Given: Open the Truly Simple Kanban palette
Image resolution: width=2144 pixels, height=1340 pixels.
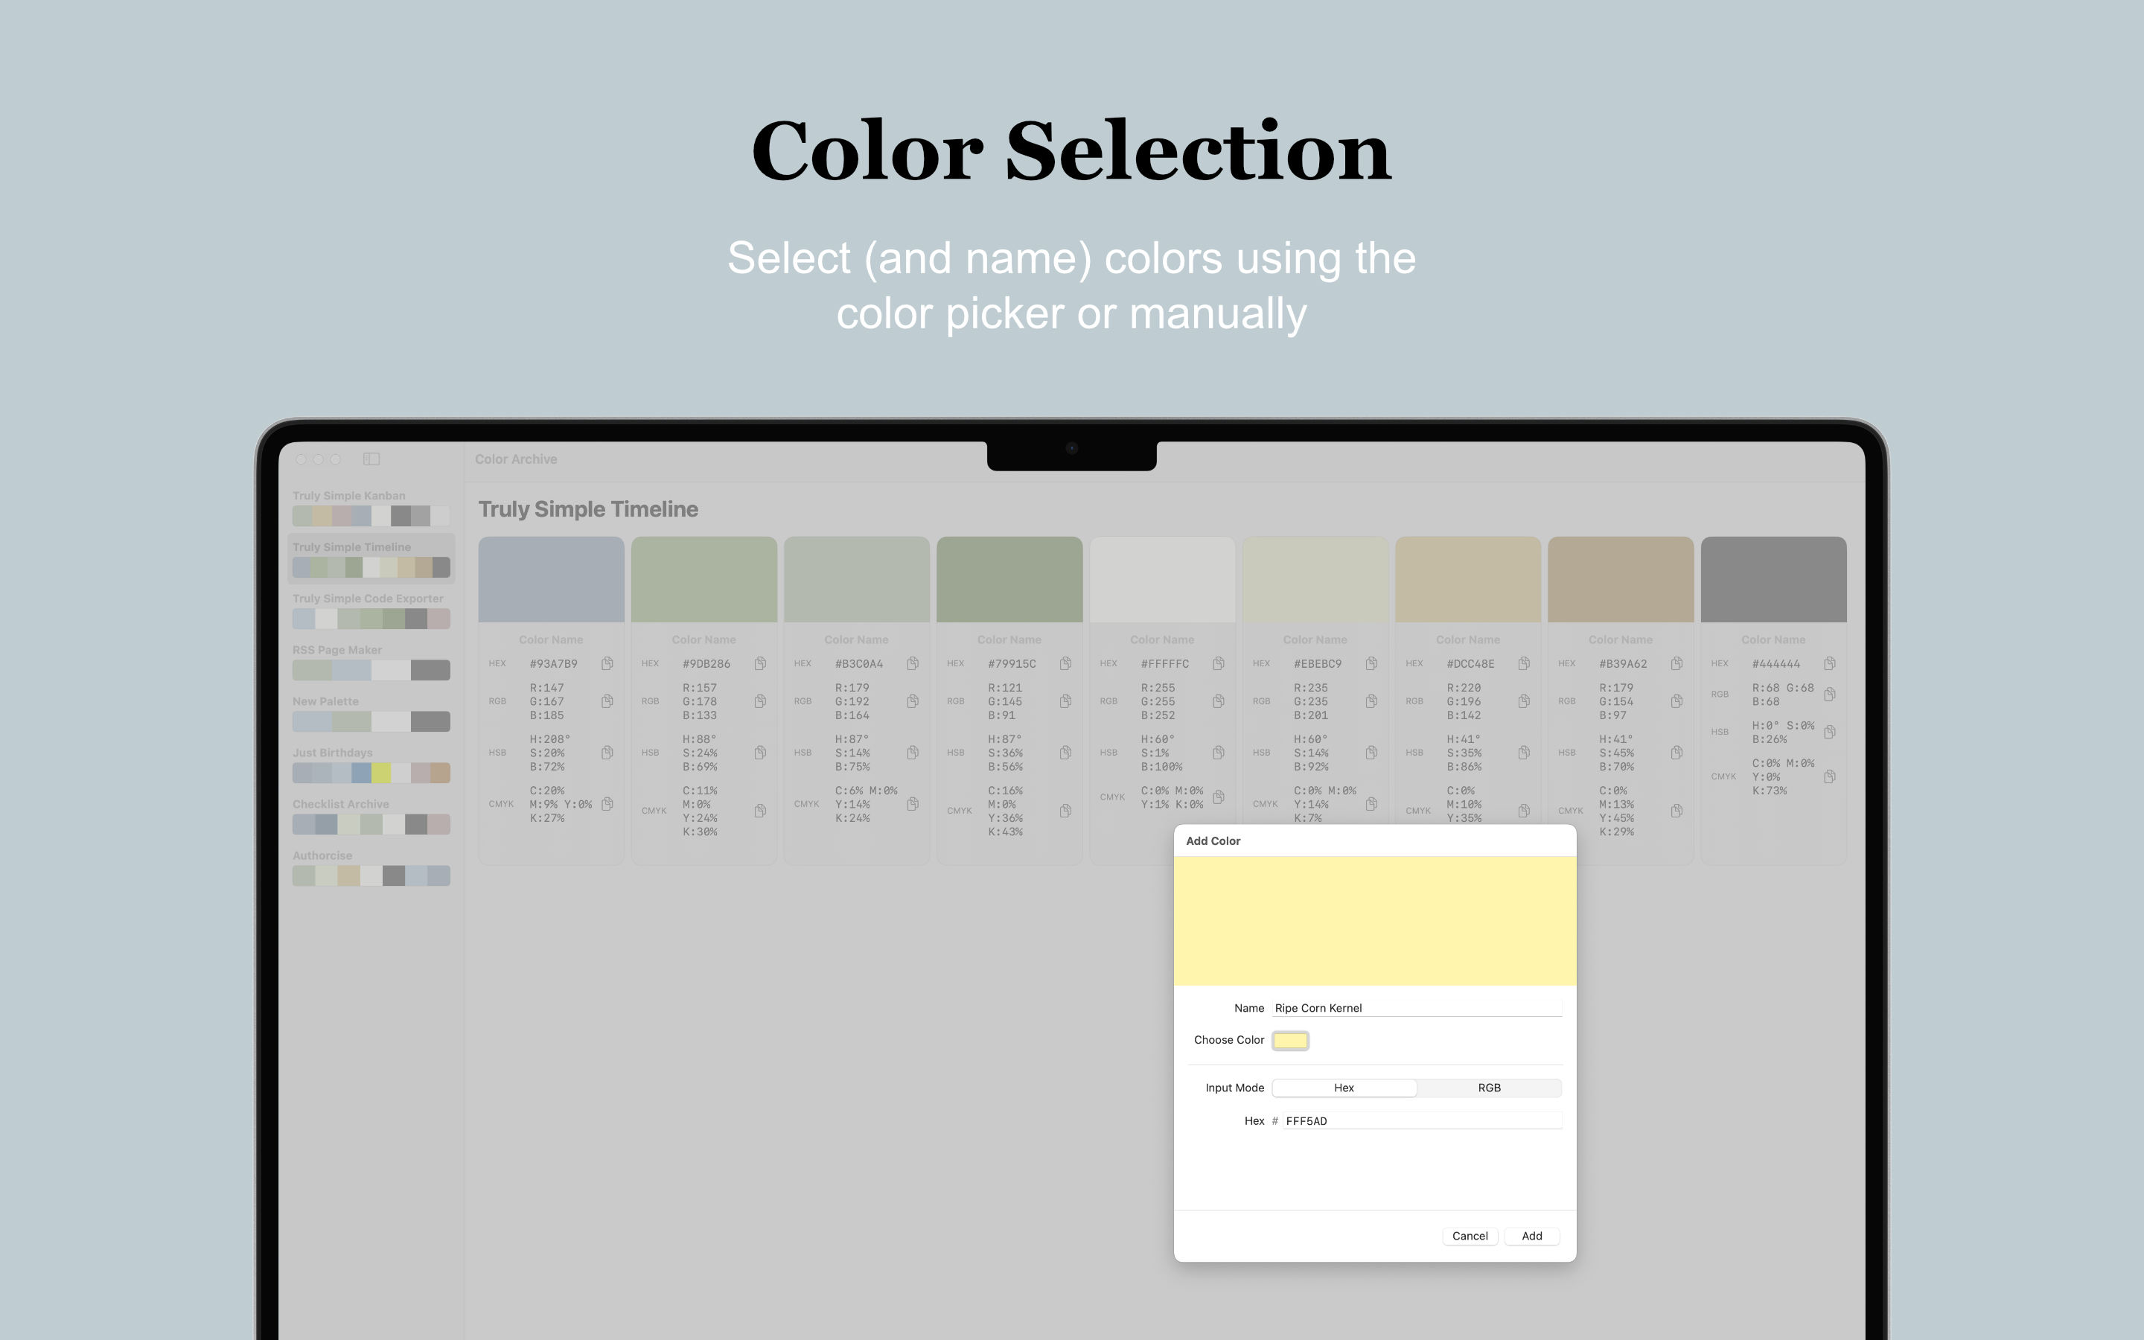Looking at the screenshot, I should click(x=371, y=507).
